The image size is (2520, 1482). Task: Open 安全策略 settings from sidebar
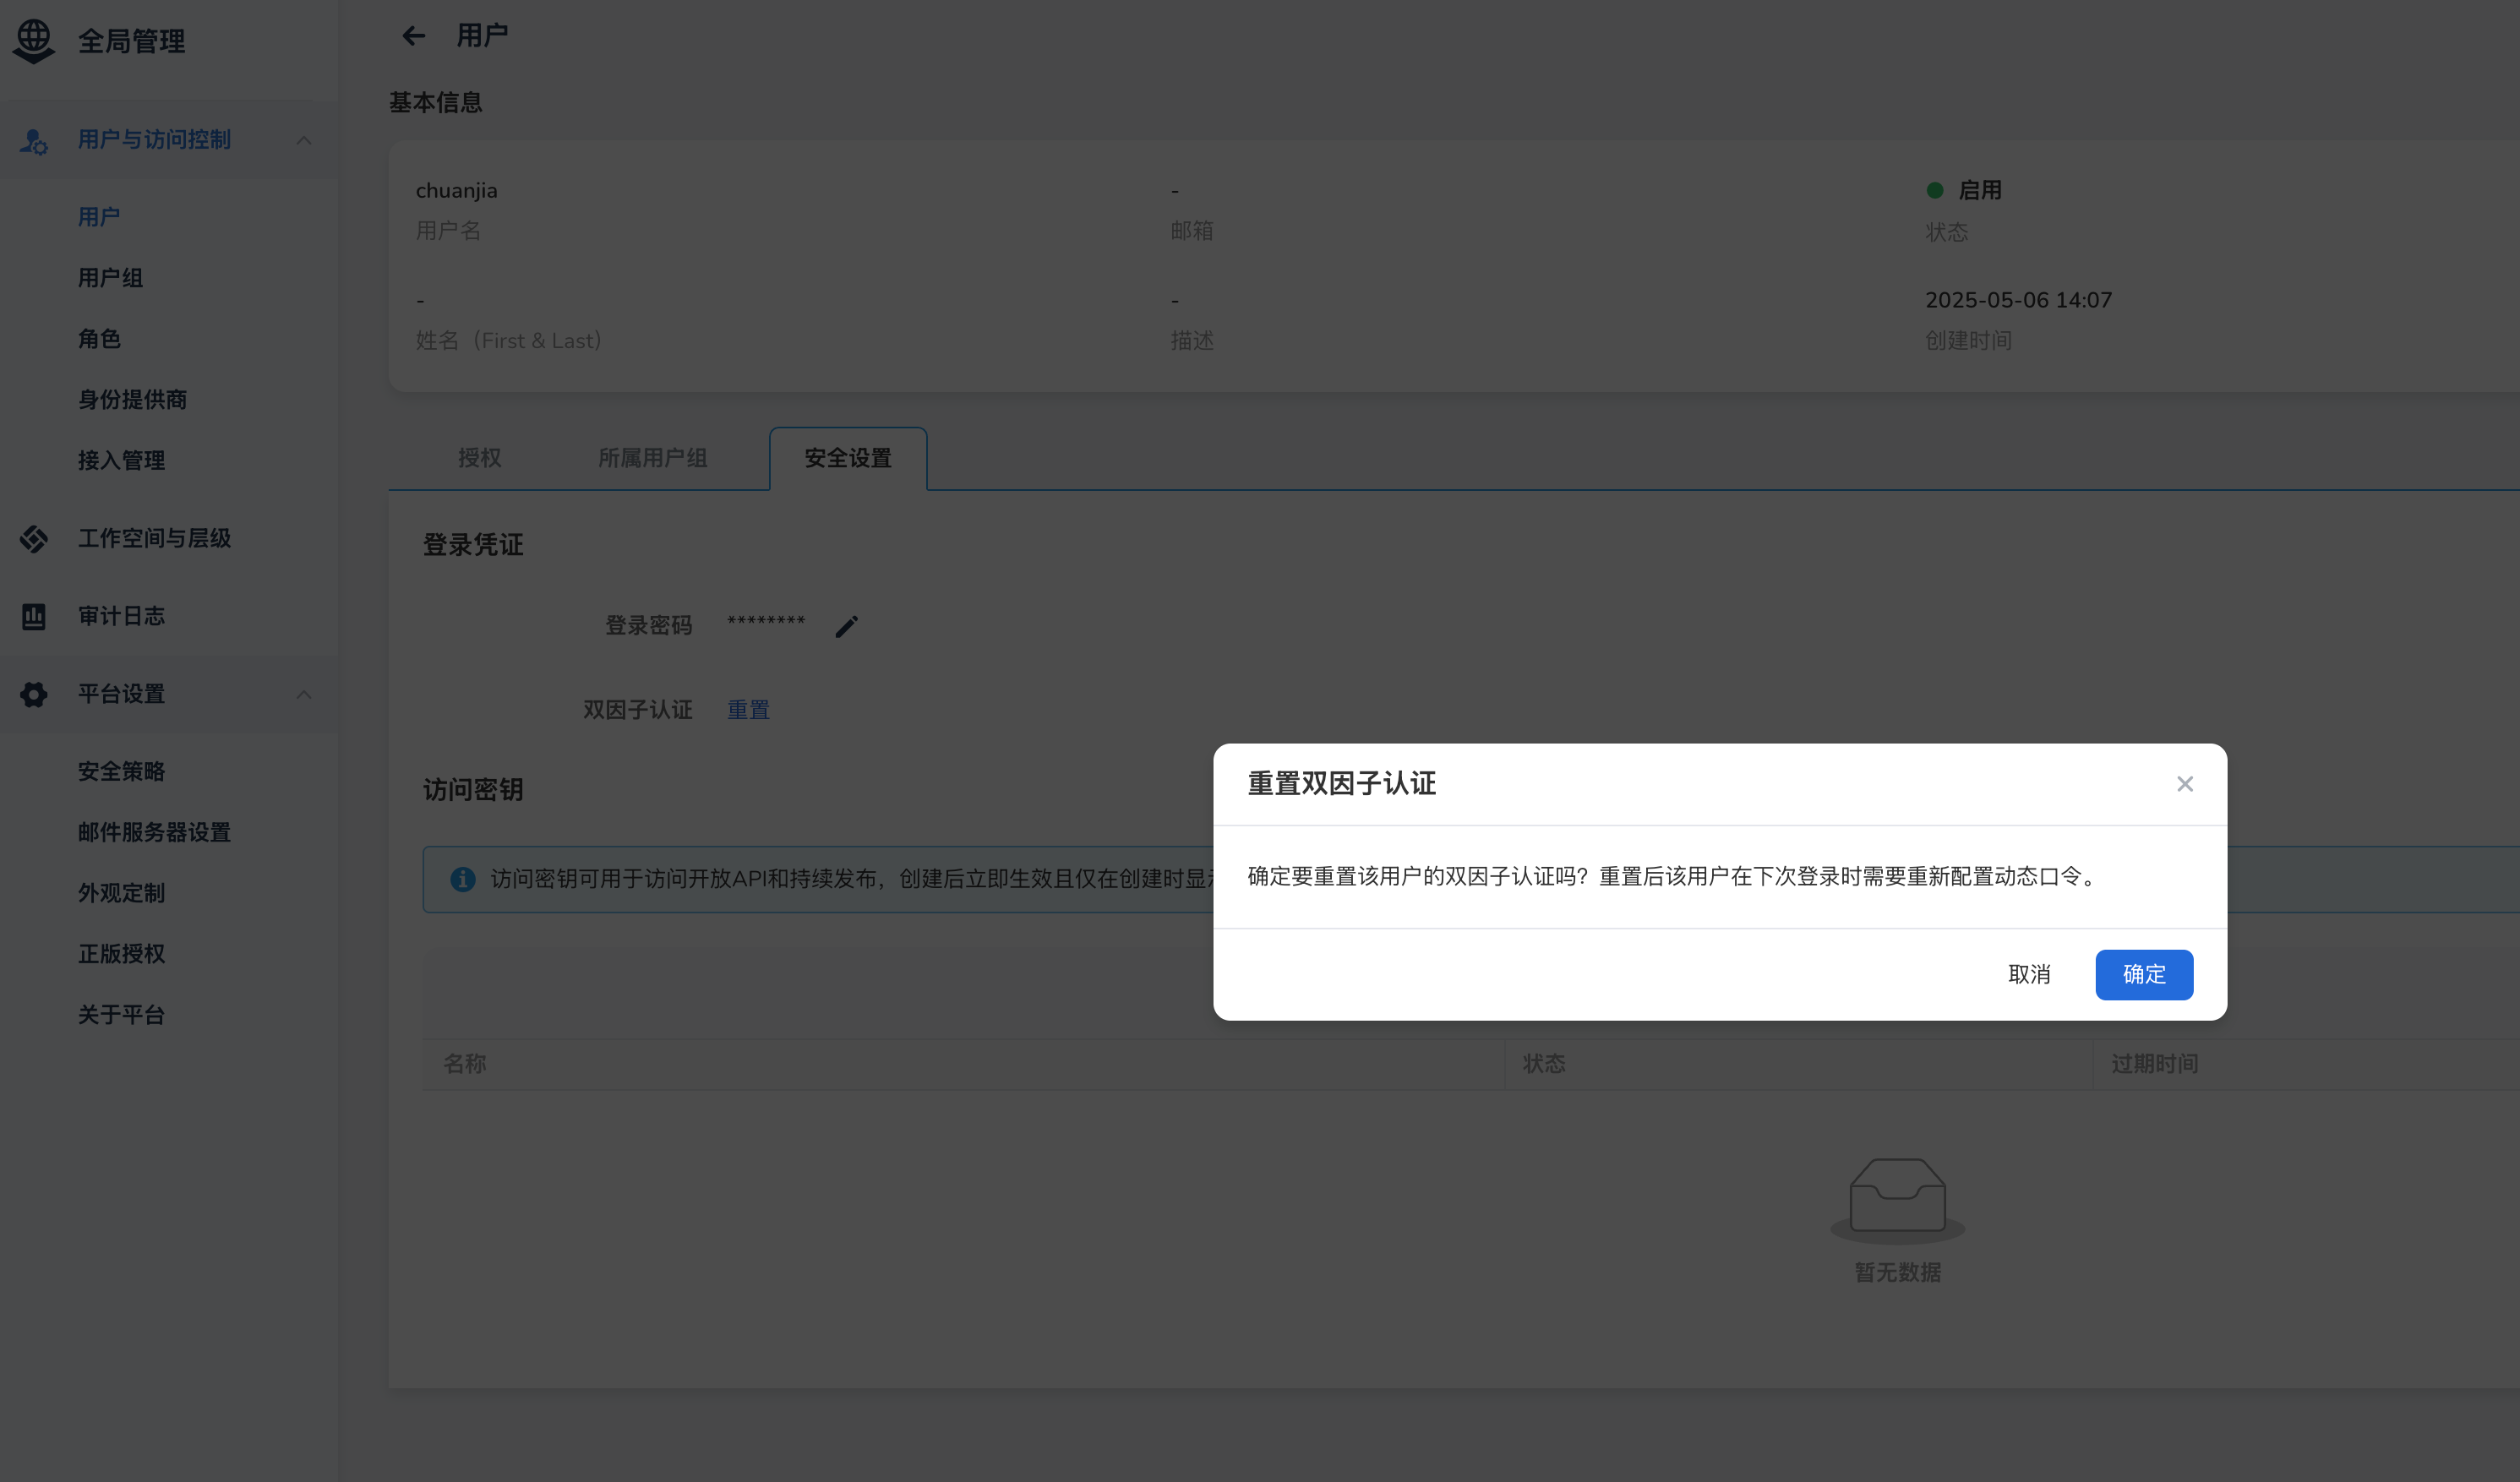[120, 771]
